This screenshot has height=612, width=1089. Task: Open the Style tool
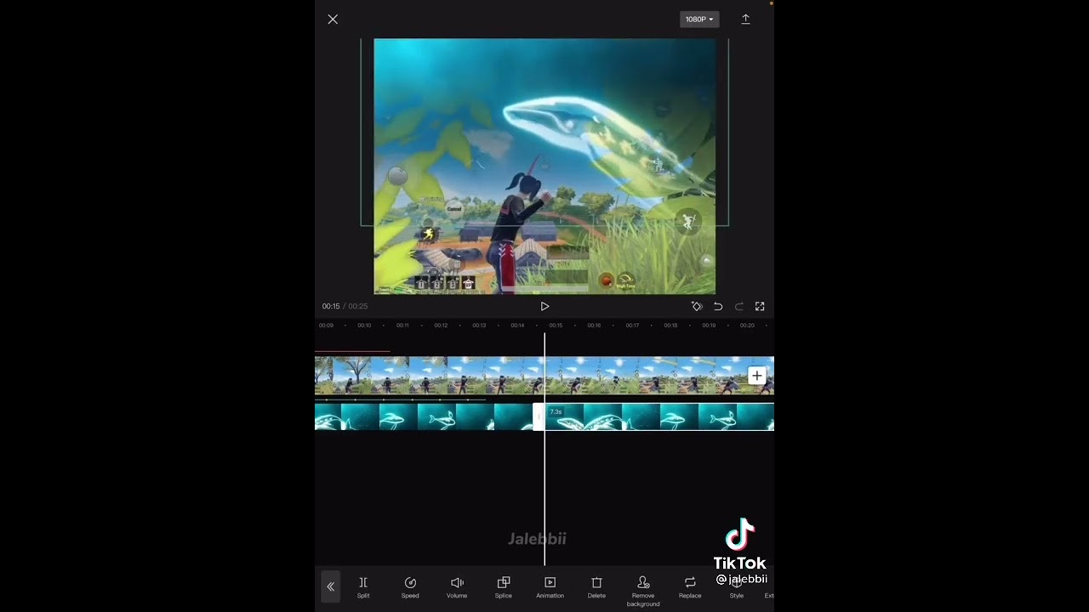tap(737, 587)
